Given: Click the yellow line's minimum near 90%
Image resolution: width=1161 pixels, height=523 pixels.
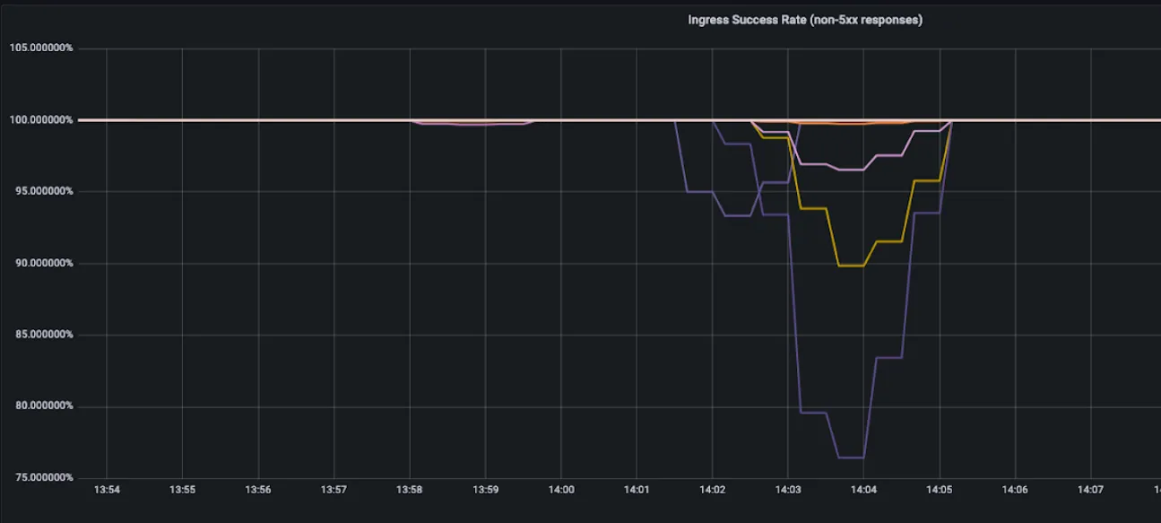Looking at the screenshot, I should click(851, 266).
